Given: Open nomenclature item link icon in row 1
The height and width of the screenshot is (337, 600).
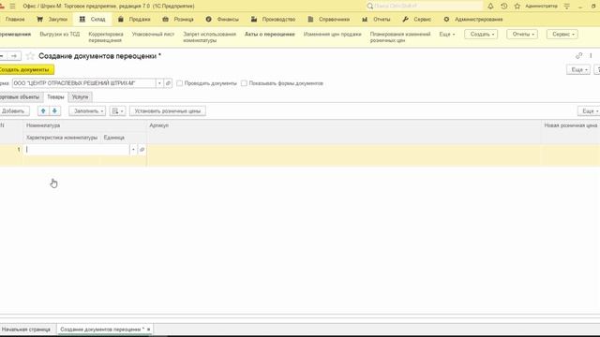Looking at the screenshot, I should pyautogui.click(x=142, y=150).
